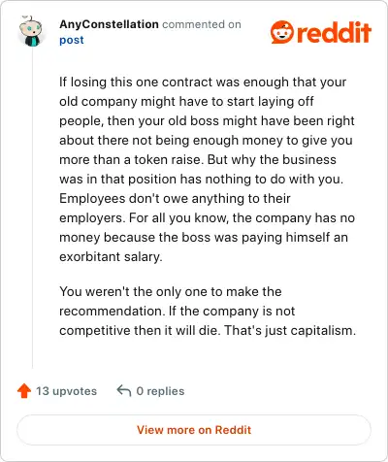Image resolution: width=388 pixels, height=462 pixels.
Task: Click the sentence "That's just capitalism."
Action: pos(290,331)
